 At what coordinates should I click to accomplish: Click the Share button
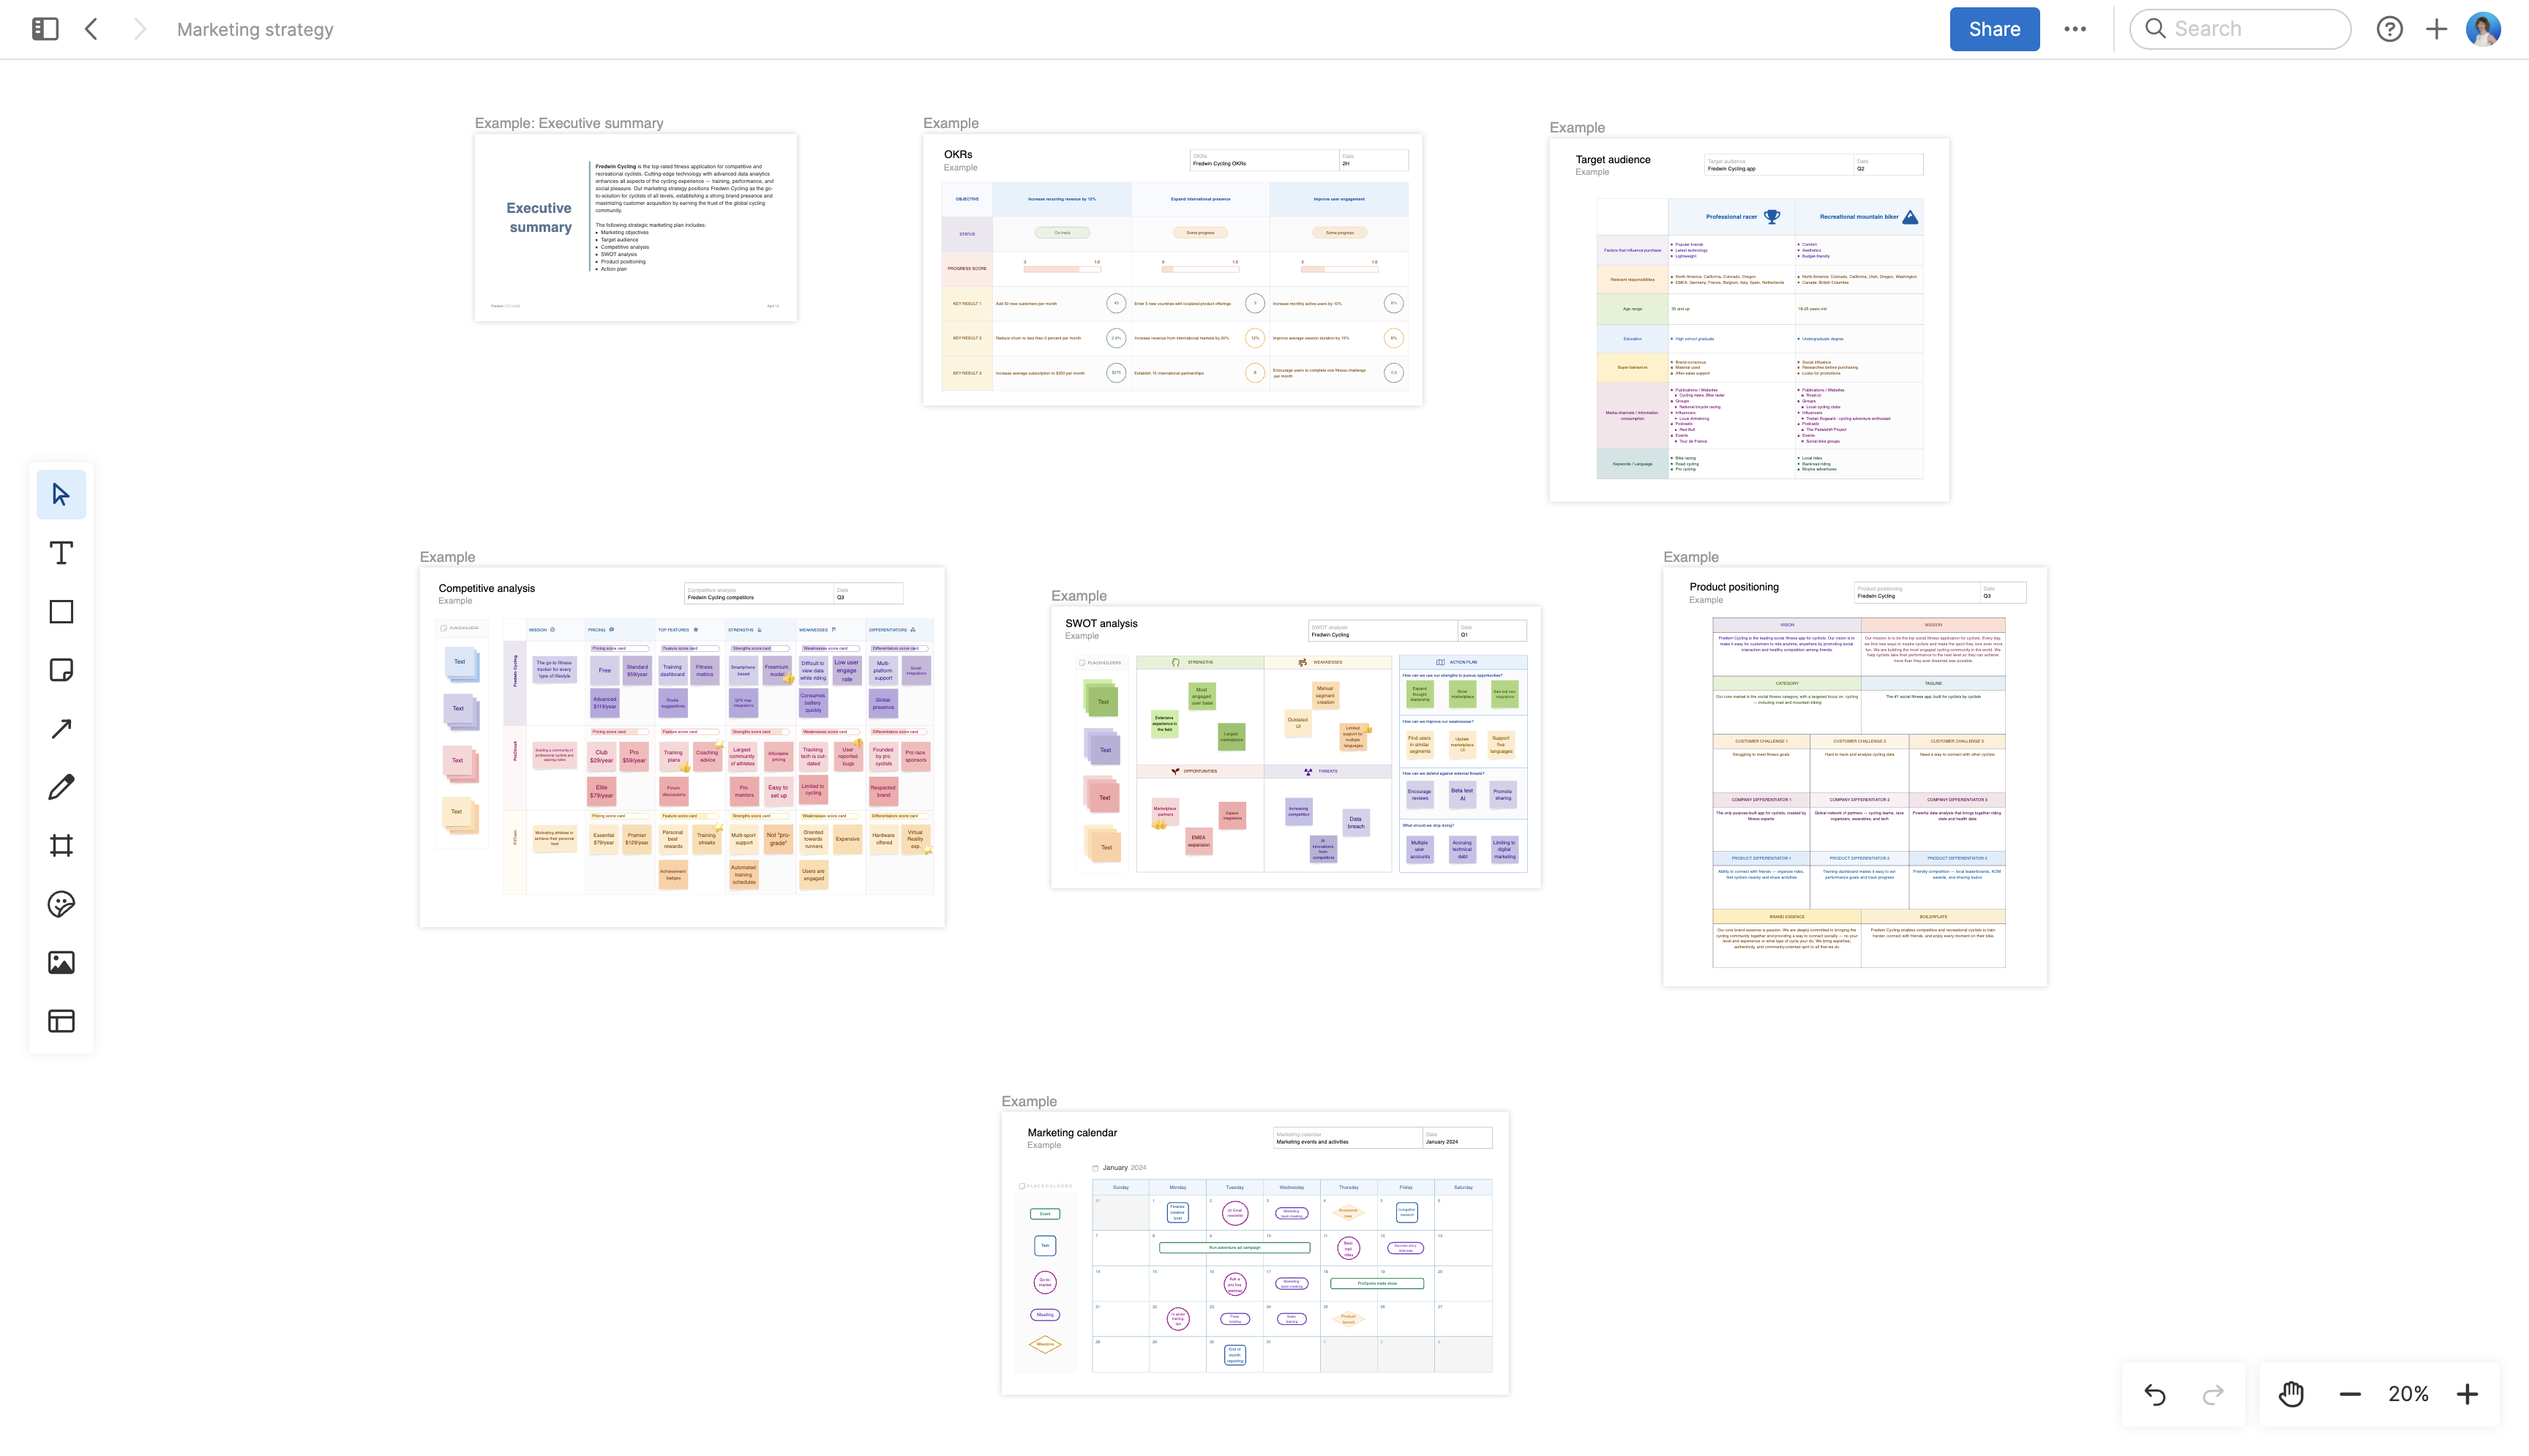1993,29
